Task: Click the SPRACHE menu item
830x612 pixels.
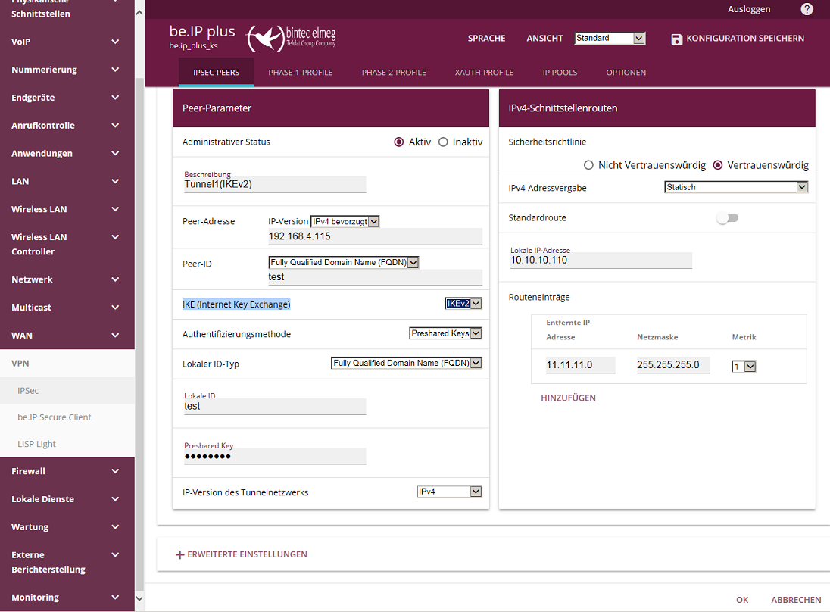Action: coord(486,39)
